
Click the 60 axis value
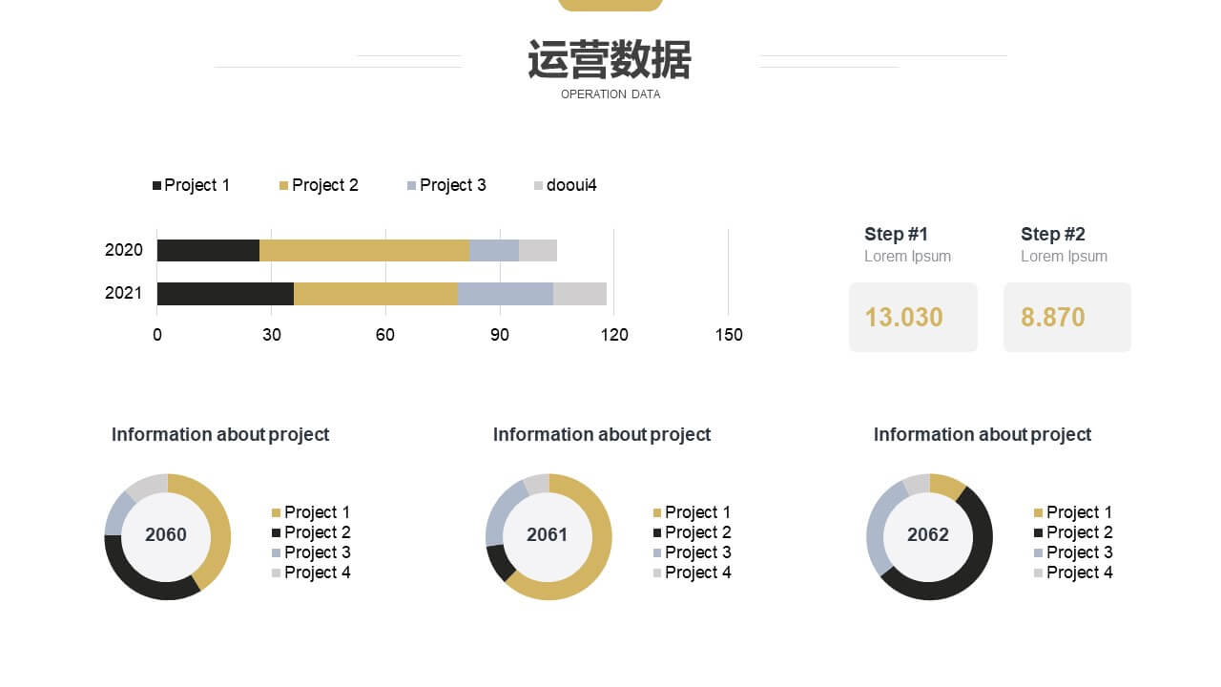coord(385,335)
